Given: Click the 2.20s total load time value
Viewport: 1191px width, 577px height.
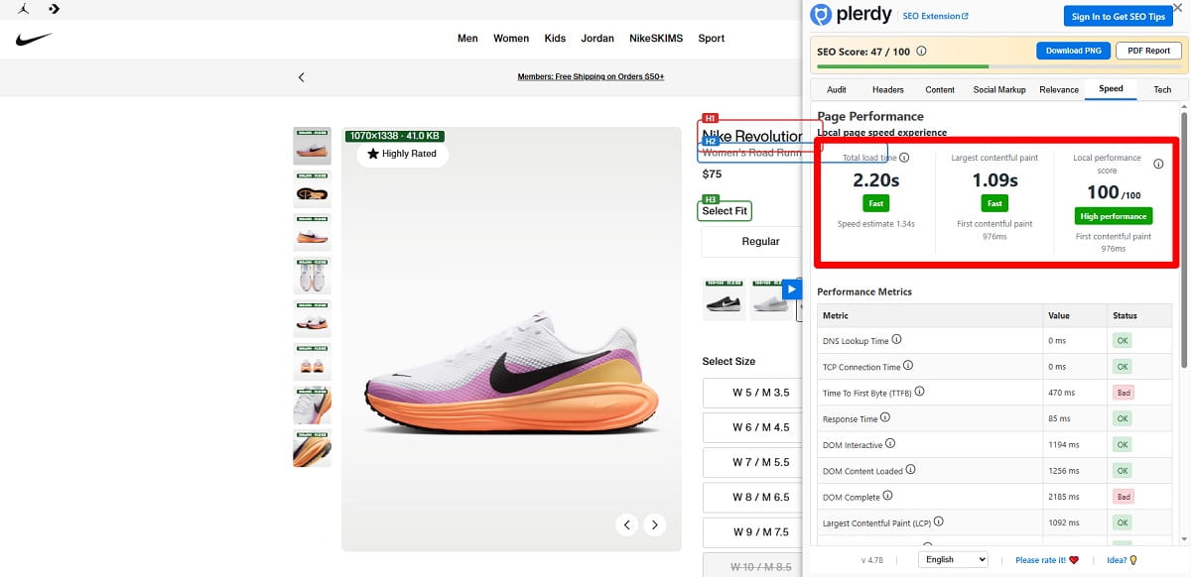Looking at the screenshot, I should tap(876, 180).
